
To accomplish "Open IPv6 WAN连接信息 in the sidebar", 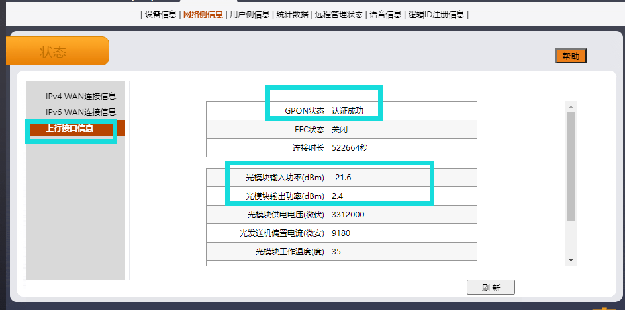I will tap(81, 112).
